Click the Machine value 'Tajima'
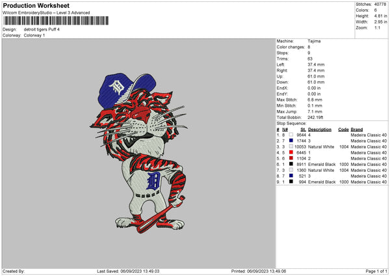Screen dimensions: 390x276 point(314,41)
